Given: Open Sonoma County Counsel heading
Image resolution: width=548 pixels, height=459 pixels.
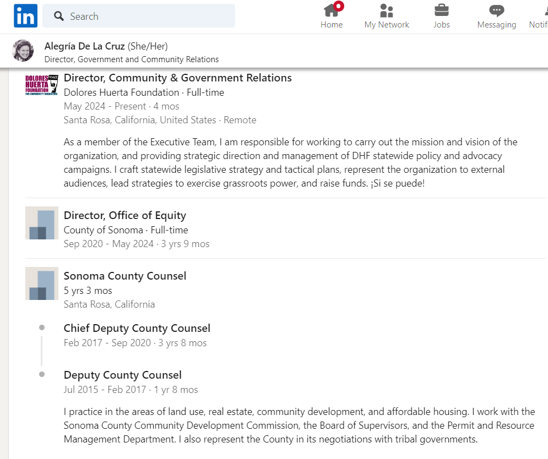Looking at the screenshot, I should (x=125, y=276).
